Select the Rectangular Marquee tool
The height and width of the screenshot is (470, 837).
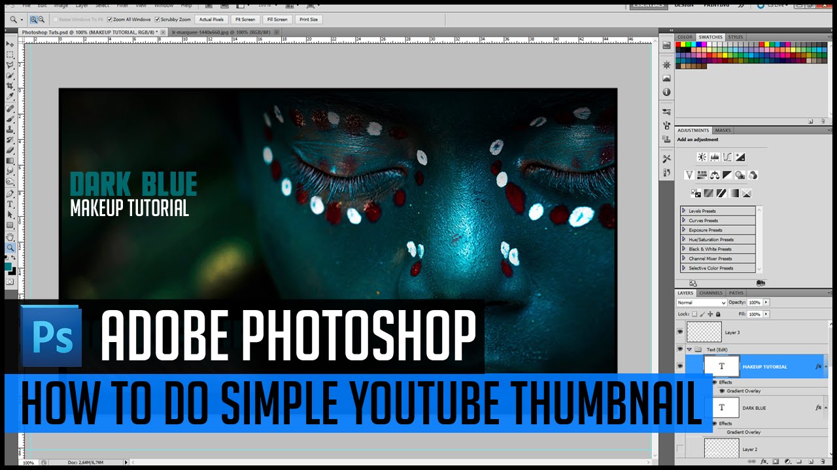click(10, 55)
